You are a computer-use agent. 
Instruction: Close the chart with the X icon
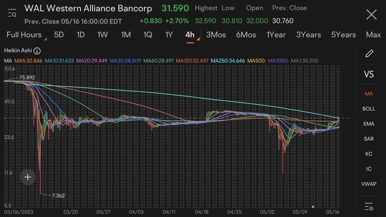tap(371, 14)
